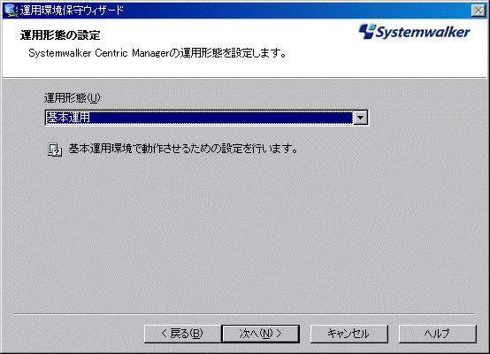490x354 pixels.
Task: Close the 運用環境保守ウィザード window
Action: (479, 11)
